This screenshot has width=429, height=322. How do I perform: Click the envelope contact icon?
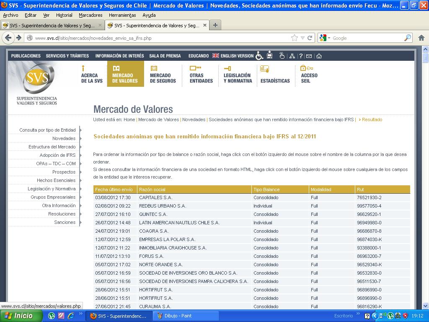point(309,56)
